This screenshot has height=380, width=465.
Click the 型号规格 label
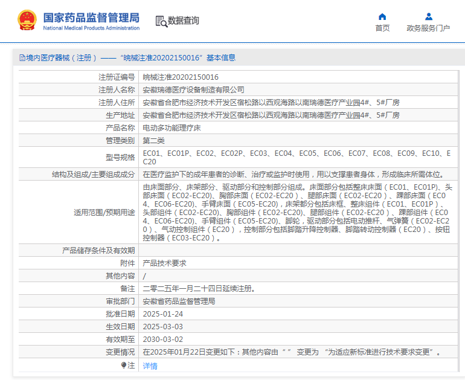(x=120, y=158)
